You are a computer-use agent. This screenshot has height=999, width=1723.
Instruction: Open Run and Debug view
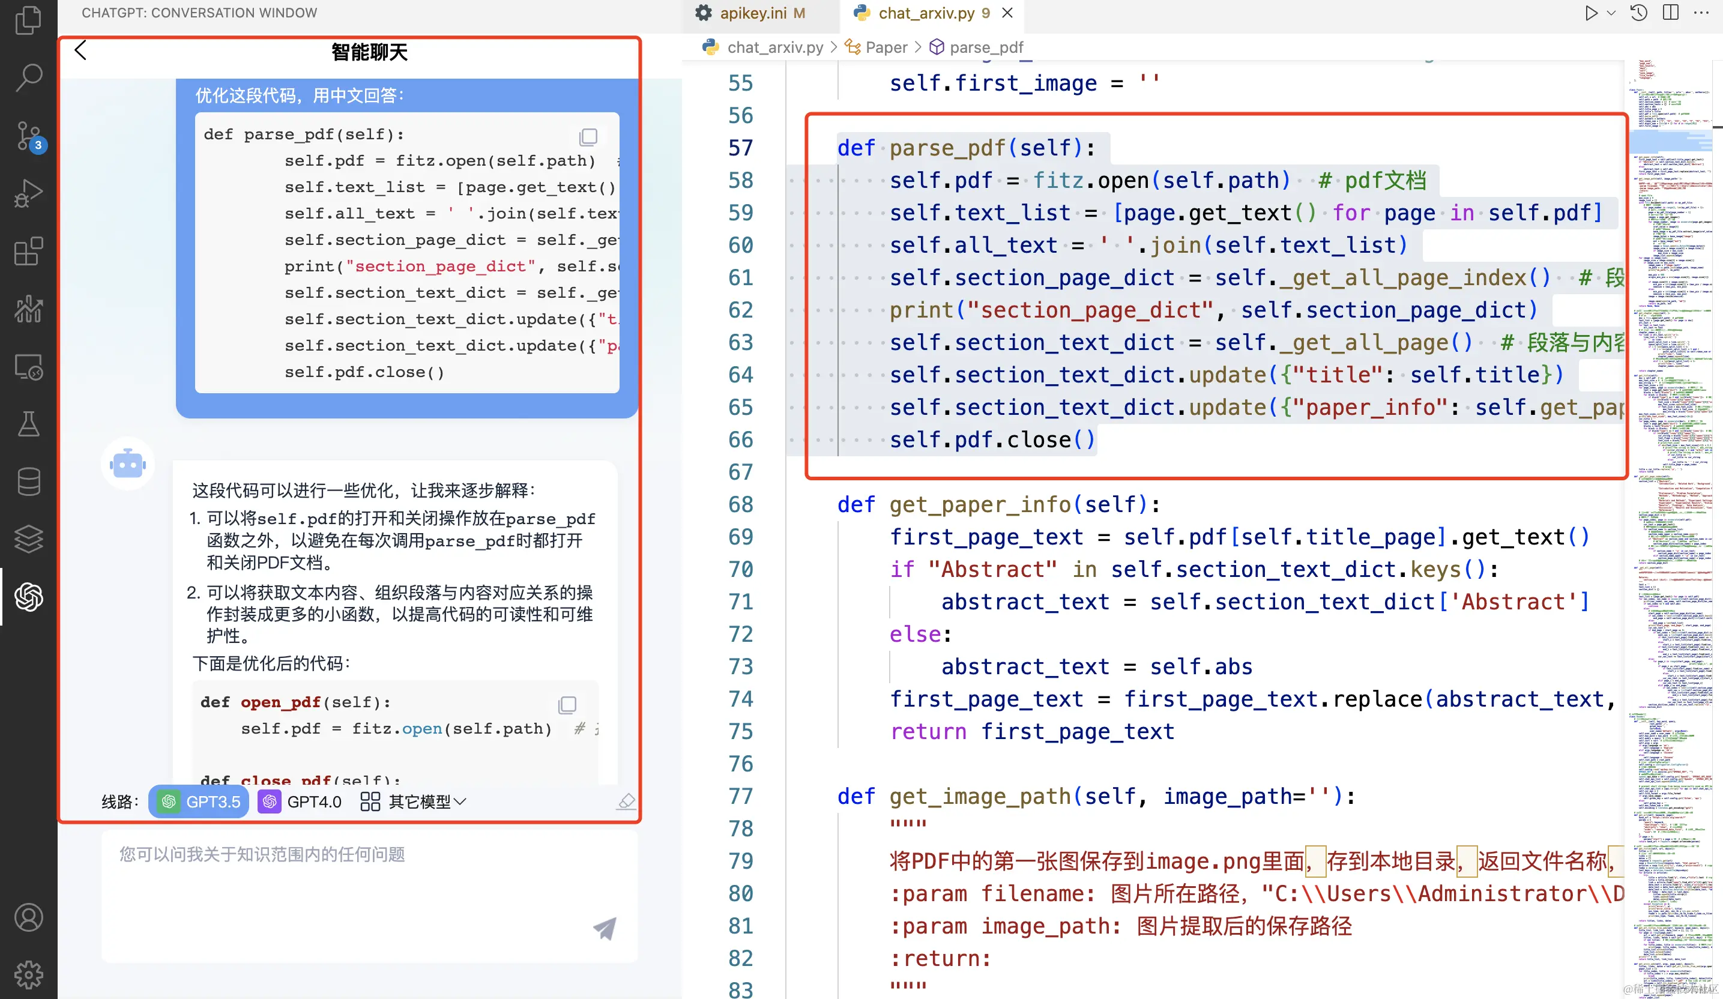[x=28, y=193]
